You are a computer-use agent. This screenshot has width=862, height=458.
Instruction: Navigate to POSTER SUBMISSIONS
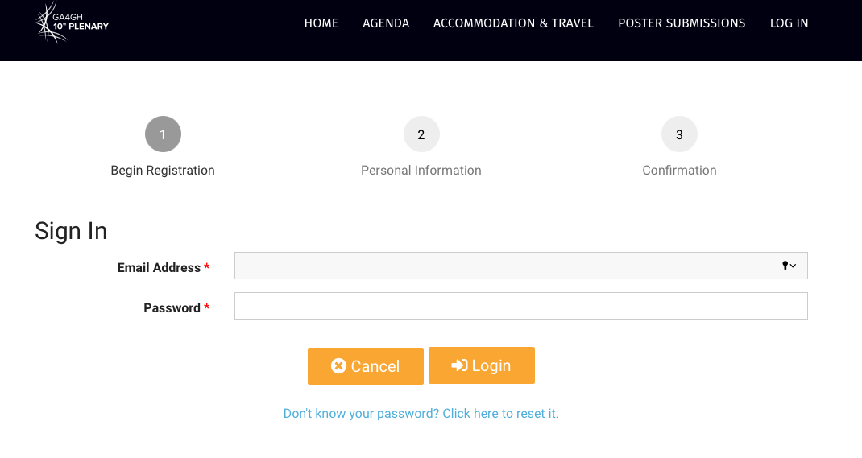(x=682, y=23)
